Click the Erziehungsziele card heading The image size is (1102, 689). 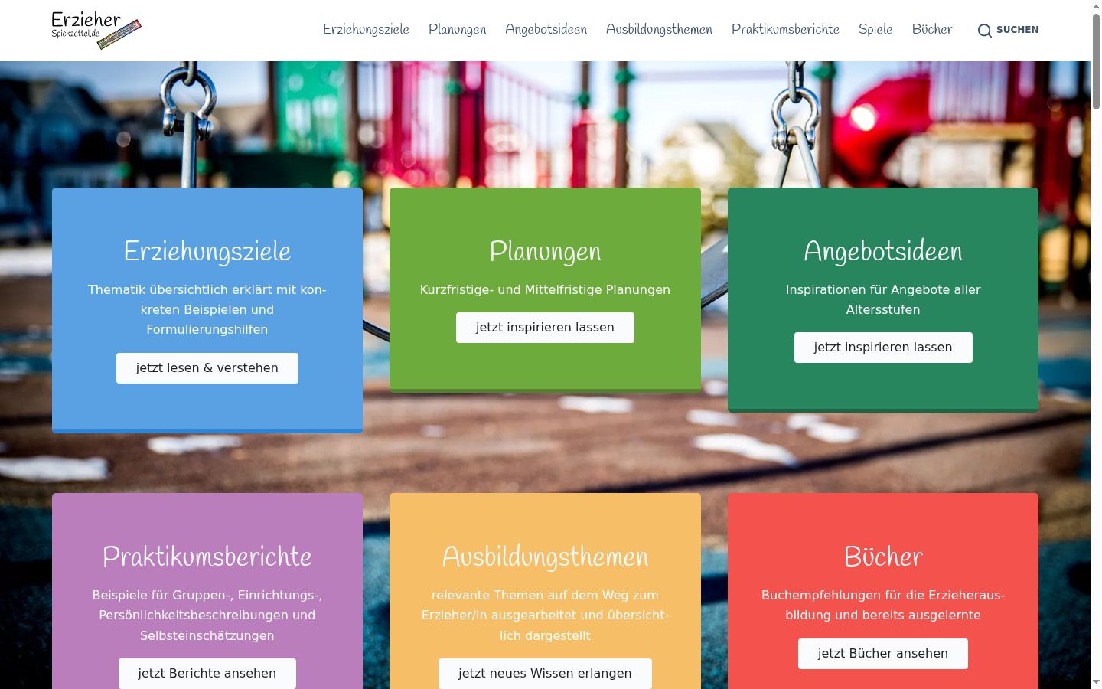(x=207, y=251)
